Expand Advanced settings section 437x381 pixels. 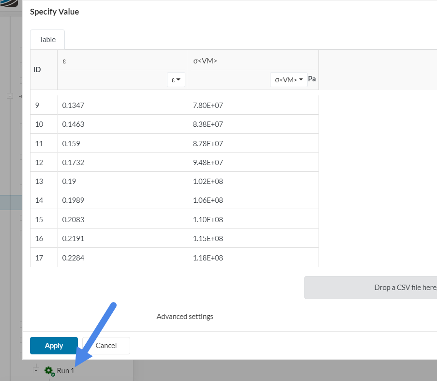tap(184, 317)
